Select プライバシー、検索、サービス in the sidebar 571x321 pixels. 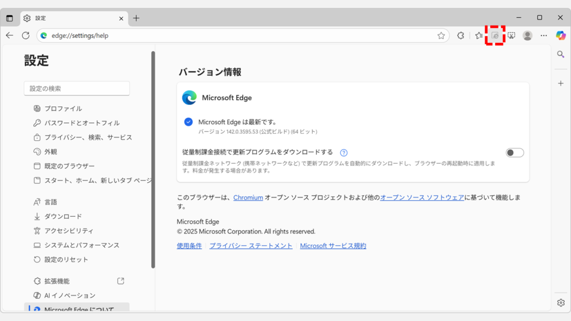[x=88, y=137]
